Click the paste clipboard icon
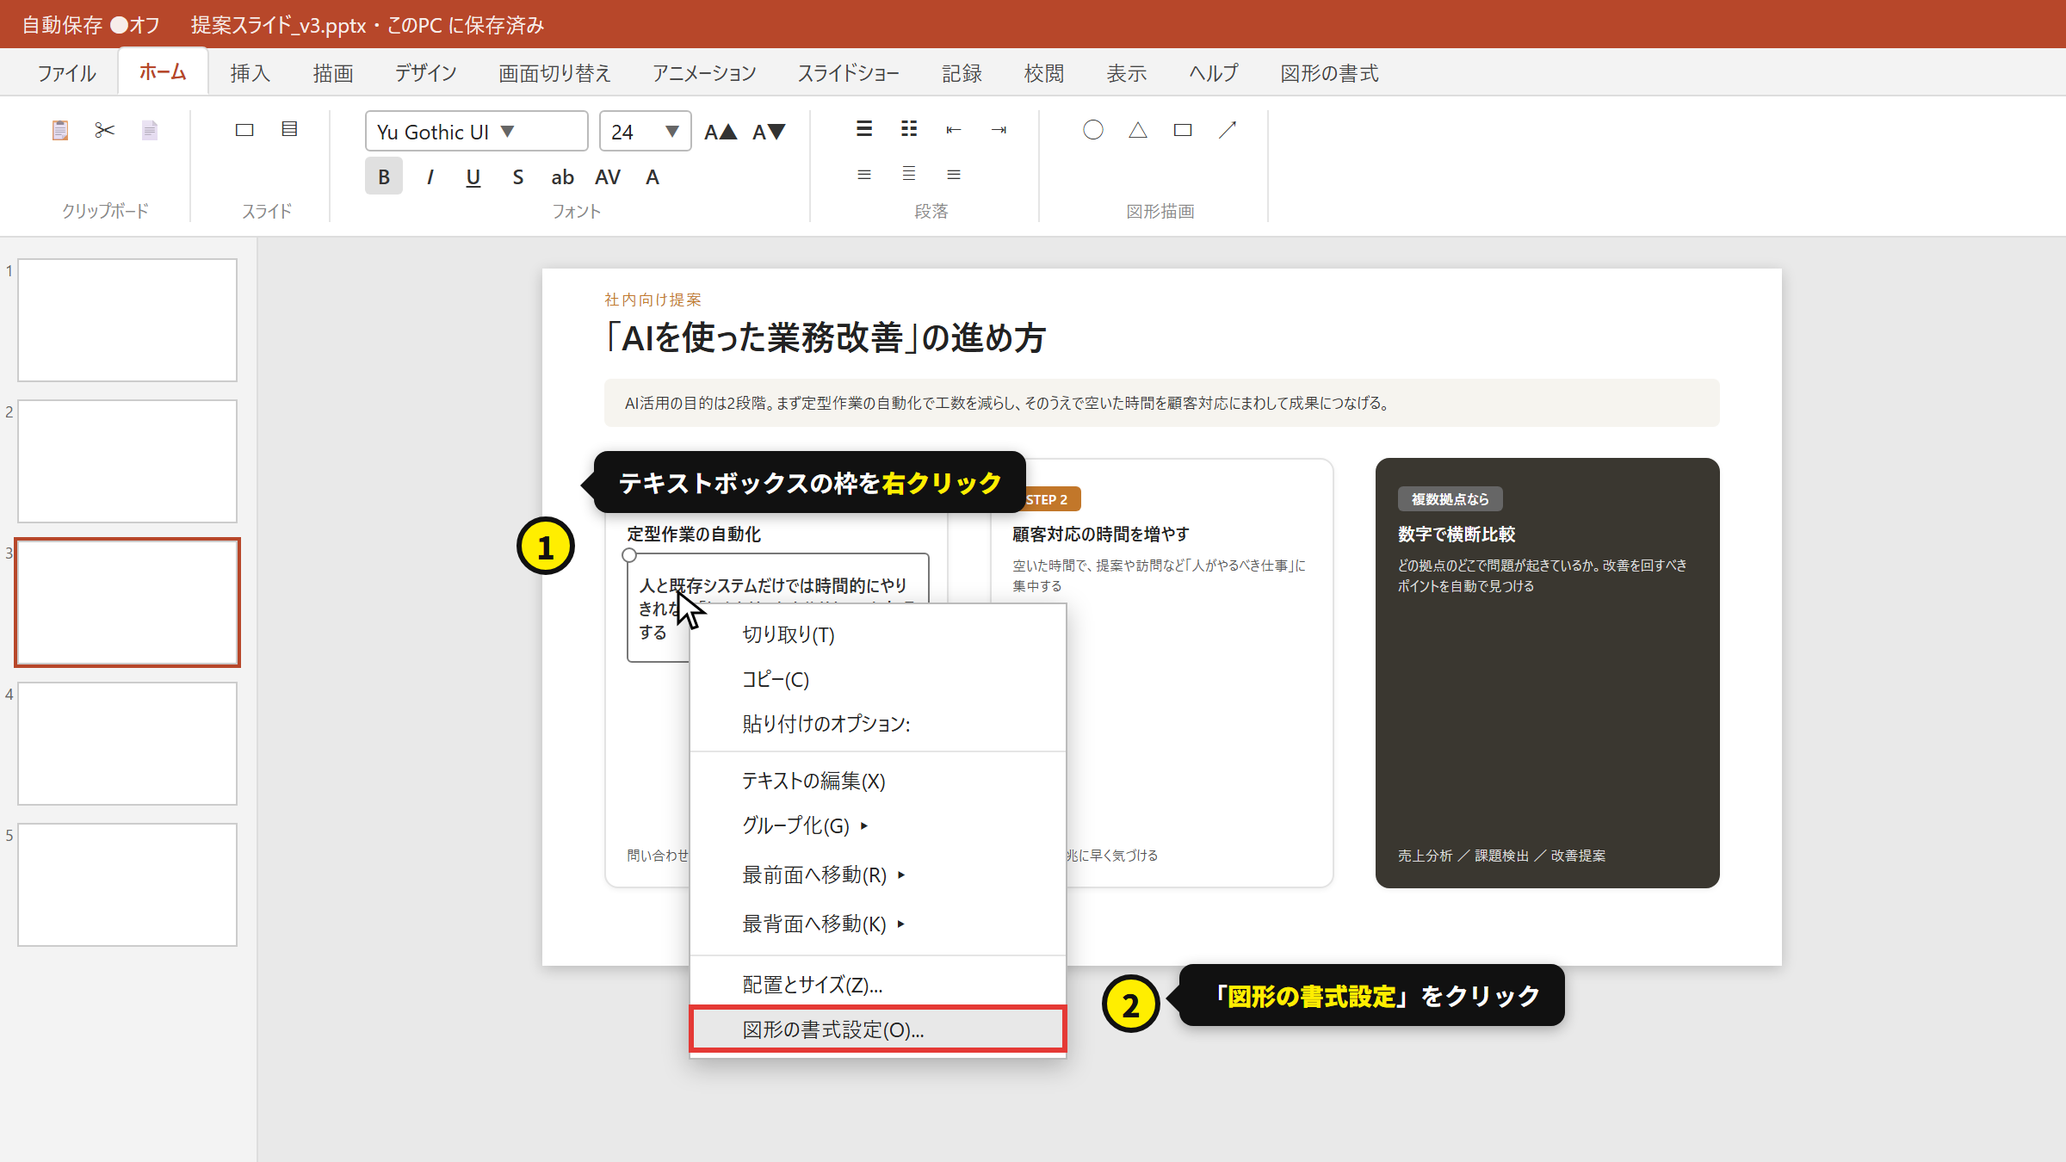The image size is (2066, 1162). (60, 130)
